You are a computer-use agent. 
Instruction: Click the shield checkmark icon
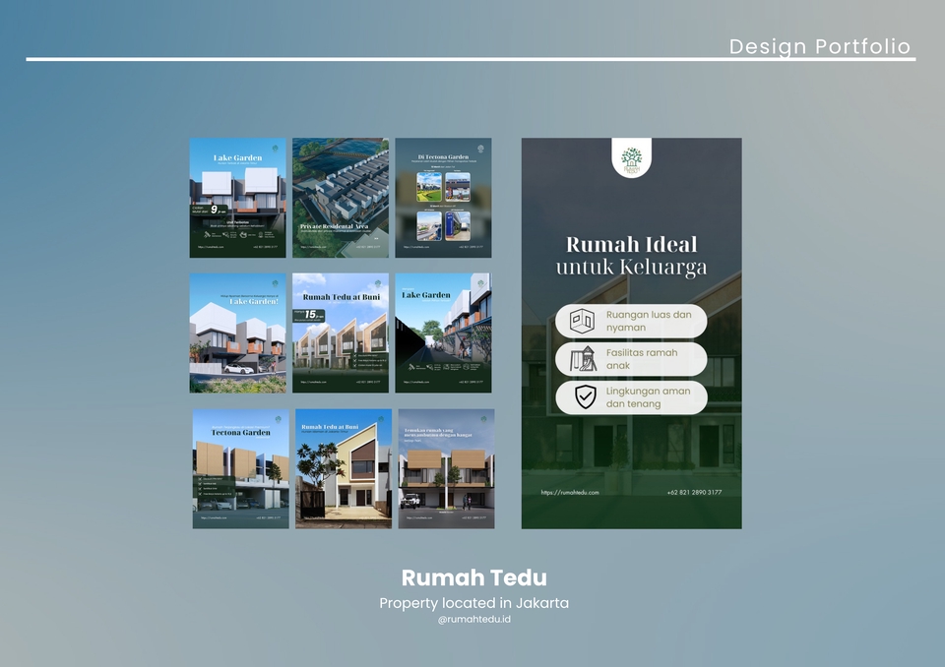(585, 396)
